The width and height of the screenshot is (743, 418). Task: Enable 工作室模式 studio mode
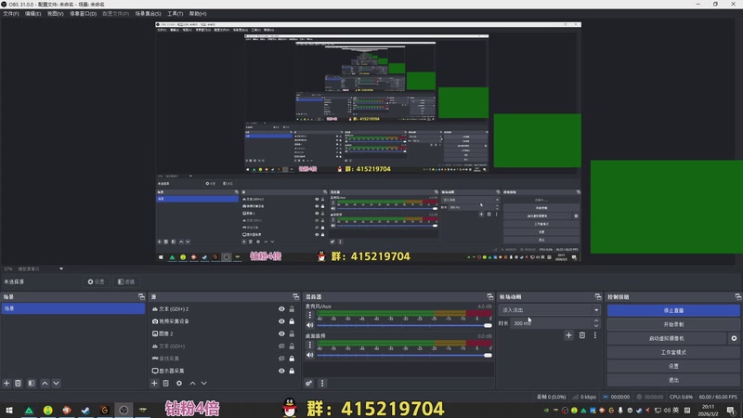tap(673, 352)
